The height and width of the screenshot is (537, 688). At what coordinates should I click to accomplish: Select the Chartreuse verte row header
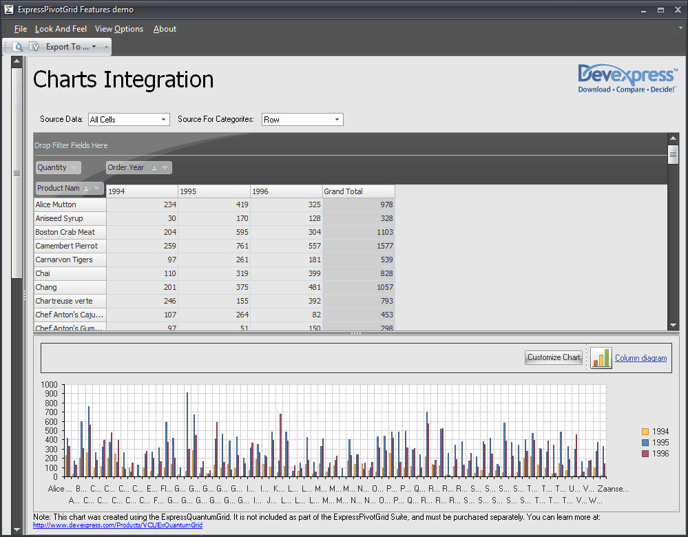pyautogui.click(x=70, y=301)
